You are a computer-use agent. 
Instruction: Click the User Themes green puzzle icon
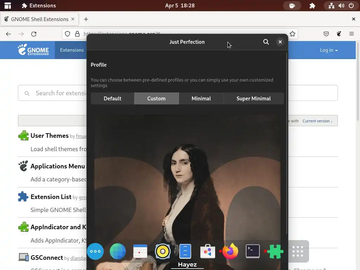coord(24,135)
